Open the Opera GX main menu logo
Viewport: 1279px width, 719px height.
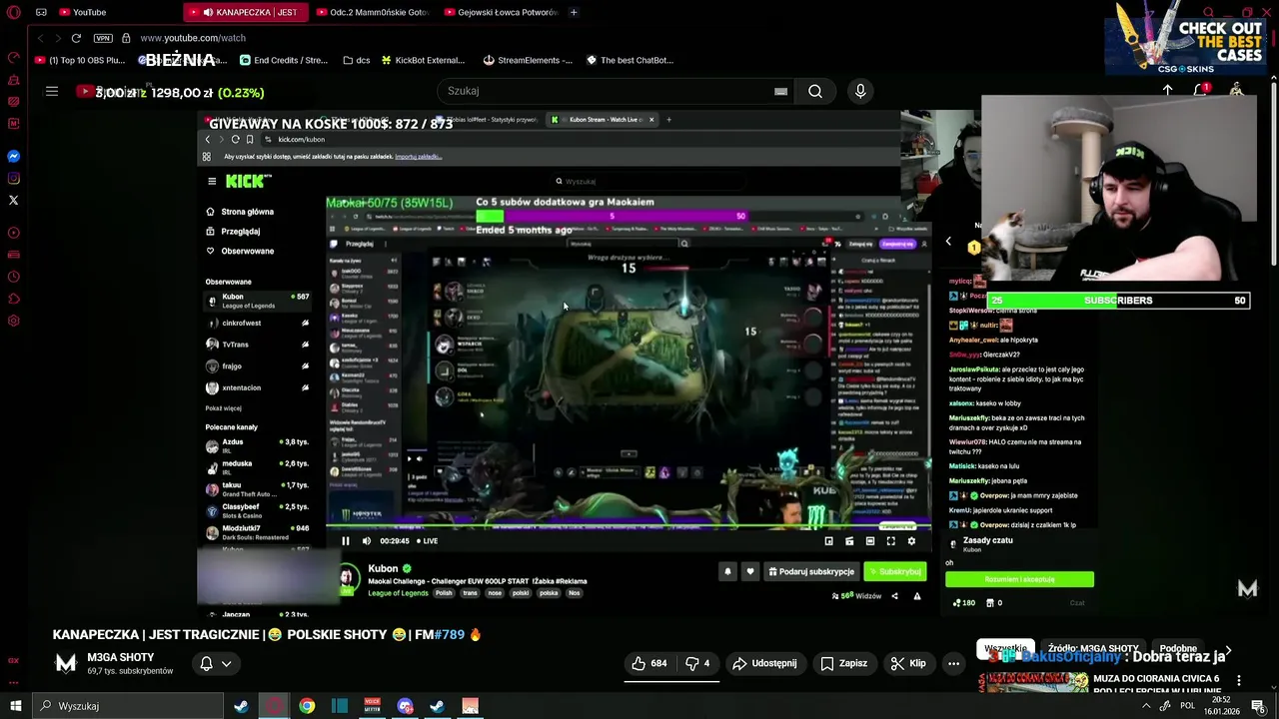pyautogui.click(x=13, y=12)
